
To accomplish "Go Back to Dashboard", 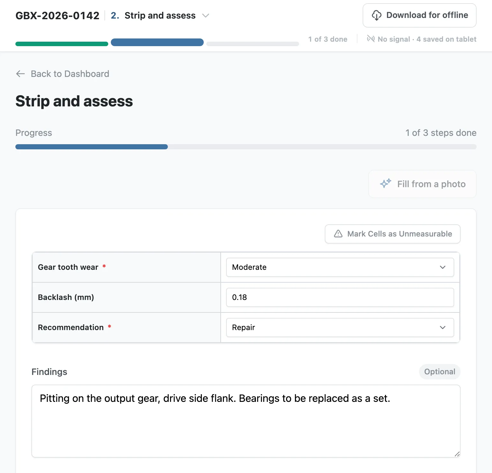I will click(62, 74).
